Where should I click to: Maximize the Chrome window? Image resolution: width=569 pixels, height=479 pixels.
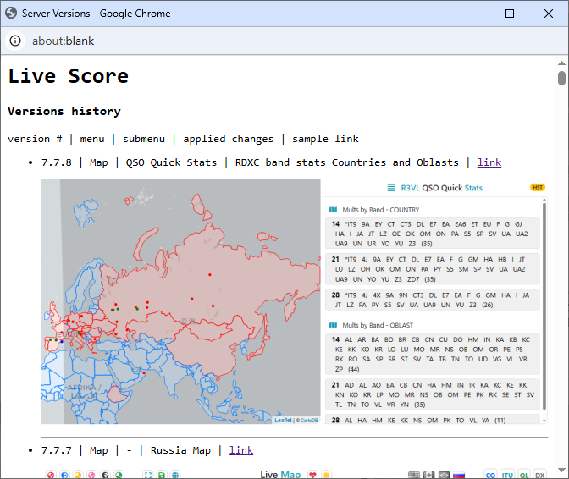coord(510,14)
